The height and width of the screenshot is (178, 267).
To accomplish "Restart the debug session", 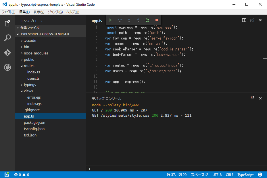I will pos(147,20).
